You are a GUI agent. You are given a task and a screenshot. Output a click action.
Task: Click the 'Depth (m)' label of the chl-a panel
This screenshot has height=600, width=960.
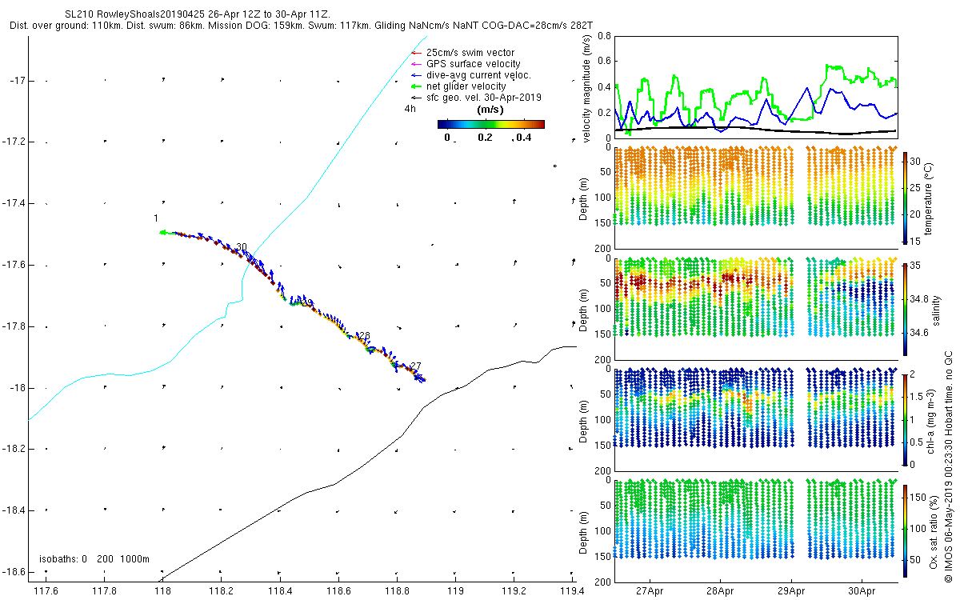point(585,420)
